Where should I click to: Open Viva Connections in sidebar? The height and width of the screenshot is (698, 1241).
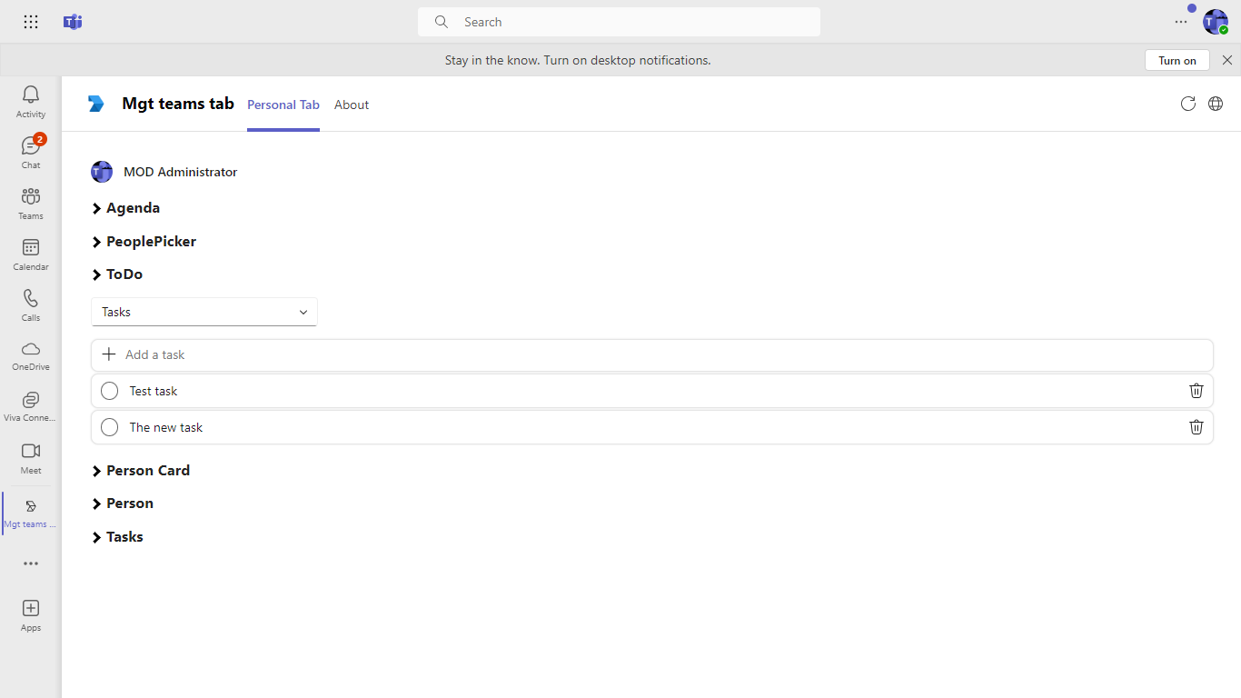click(31, 407)
